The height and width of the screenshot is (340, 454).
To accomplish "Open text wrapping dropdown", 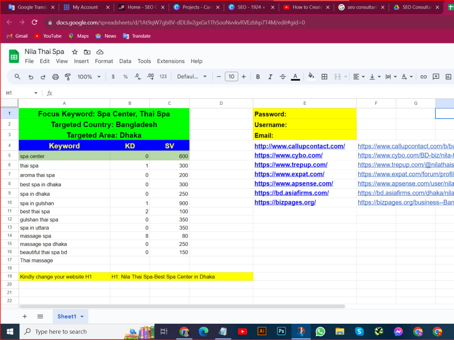I will tap(391, 77).
